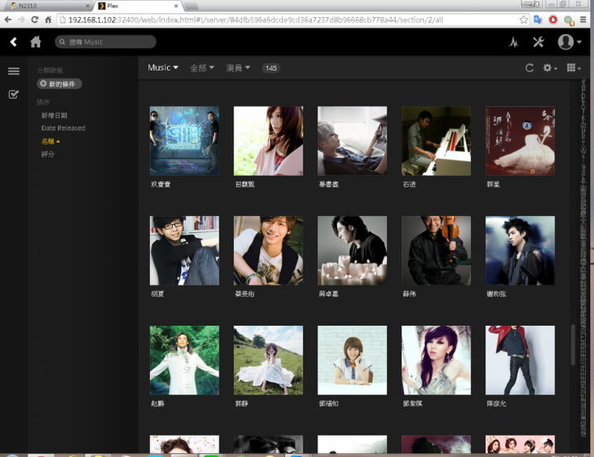Open Plex settings wrench and screwdriver icon
This screenshot has height=457, width=594.
pos(538,42)
